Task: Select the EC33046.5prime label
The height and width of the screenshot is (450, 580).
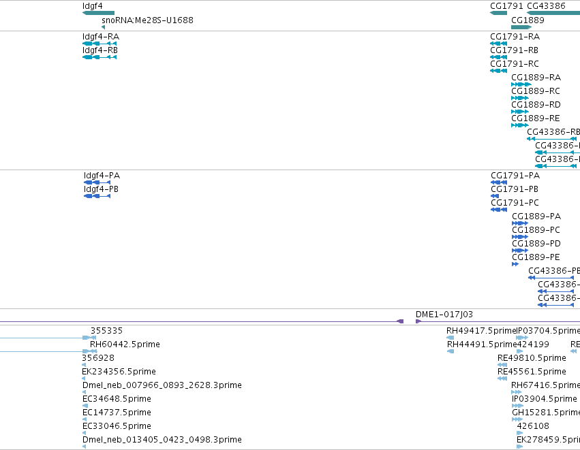Action: [x=117, y=426]
